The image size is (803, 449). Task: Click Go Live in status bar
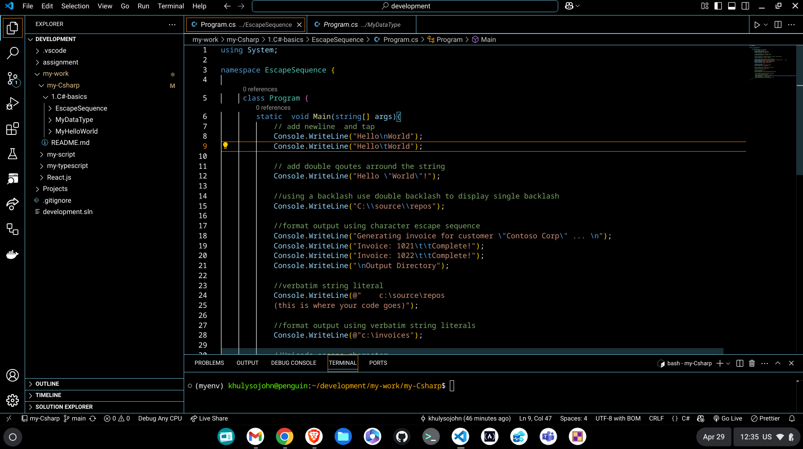tap(728, 418)
